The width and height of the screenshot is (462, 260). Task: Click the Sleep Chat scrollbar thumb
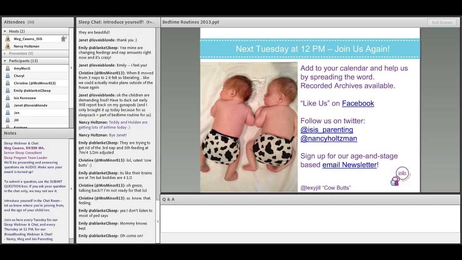pos(158,222)
